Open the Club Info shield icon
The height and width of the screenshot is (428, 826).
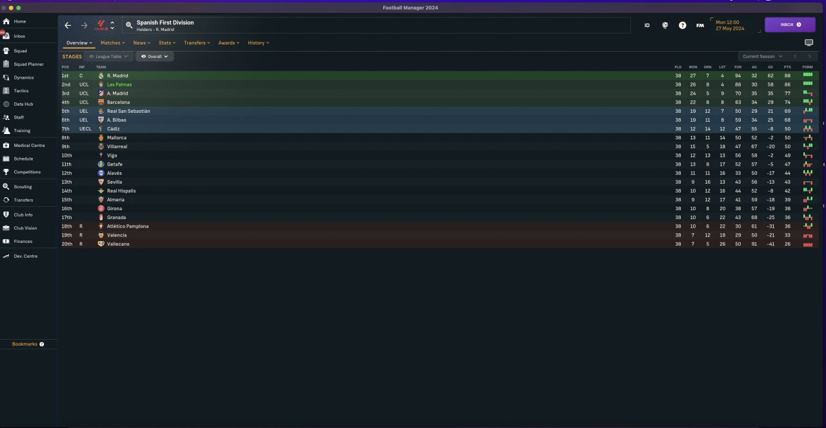point(6,215)
